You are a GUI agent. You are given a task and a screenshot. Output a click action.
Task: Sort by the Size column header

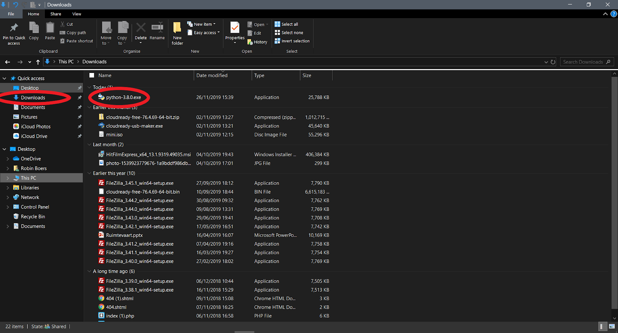(316, 75)
